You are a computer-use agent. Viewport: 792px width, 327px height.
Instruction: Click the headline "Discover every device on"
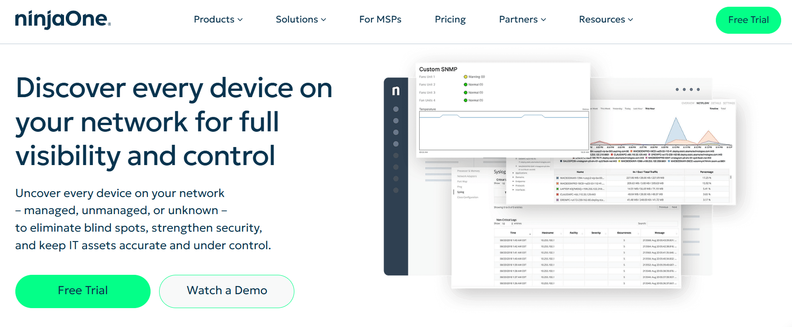tap(174, 88)
